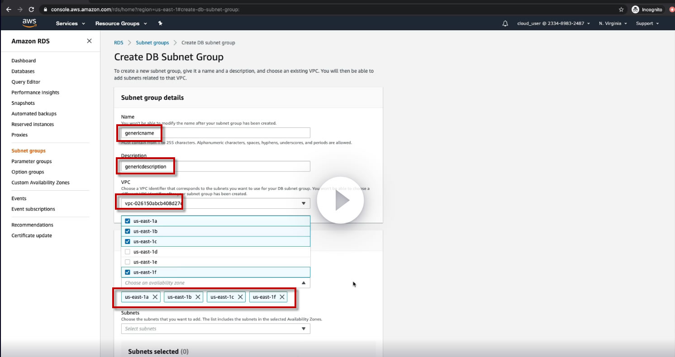Check the us-east-1e availability zone
This screenshot has height=357, width=675.
(128, 262)
